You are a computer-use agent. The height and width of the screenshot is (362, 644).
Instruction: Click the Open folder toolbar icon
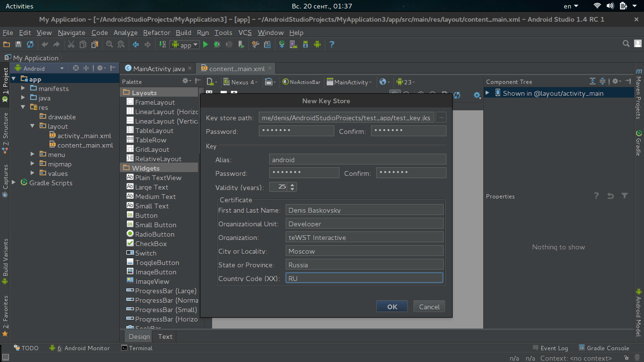[x=7, y=44]
